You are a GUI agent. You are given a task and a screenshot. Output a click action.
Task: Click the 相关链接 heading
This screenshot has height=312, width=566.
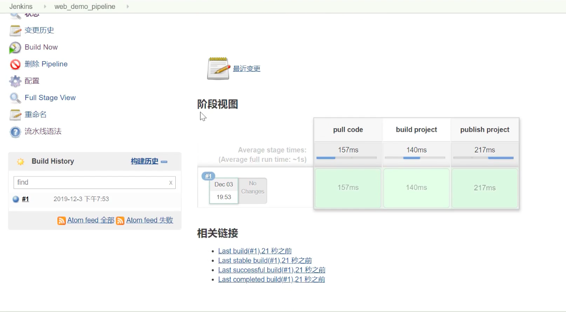[218, 233]
